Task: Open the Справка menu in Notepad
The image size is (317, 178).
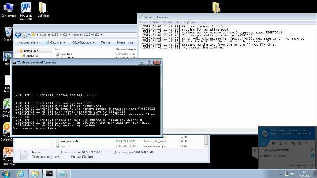Action: 189,22
